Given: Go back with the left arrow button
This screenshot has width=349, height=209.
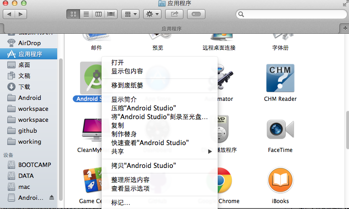Looking at the screenshot, I should (9, 14).
